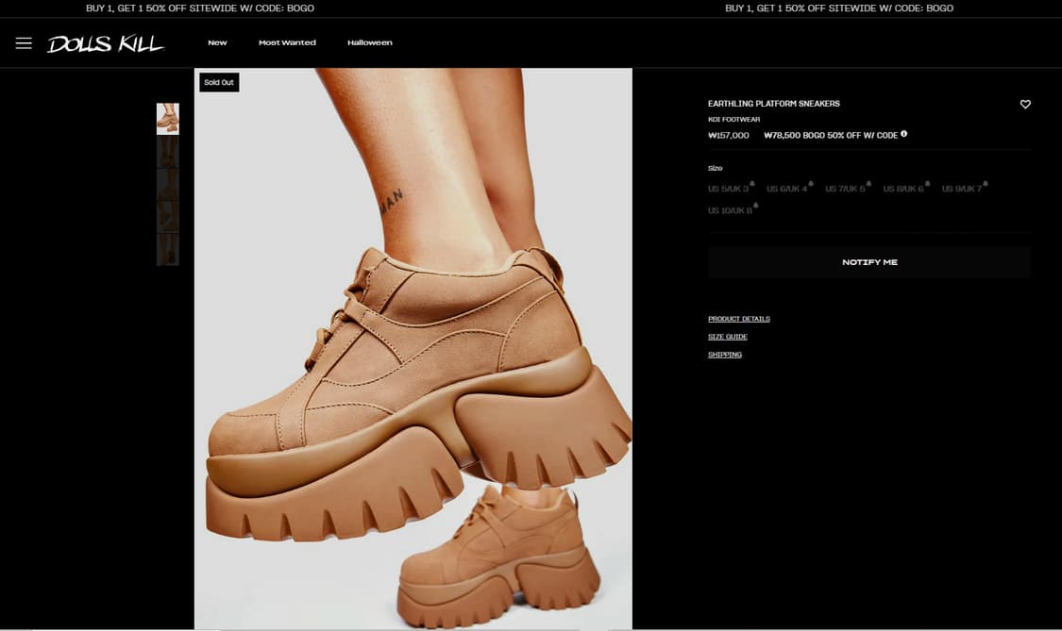
Task: Click the BOGO price info icon
Action: coord(904,134)
